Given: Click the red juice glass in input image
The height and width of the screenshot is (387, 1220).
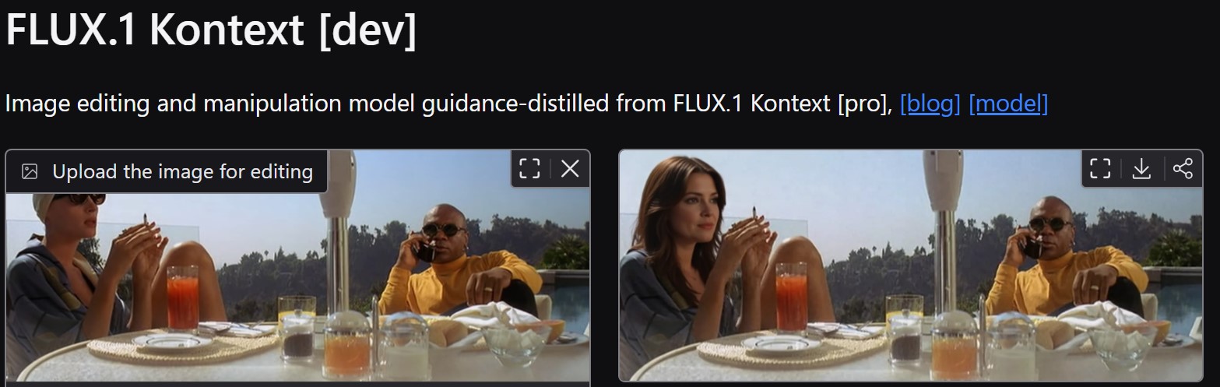Looking at the screenshot, I should (x=183, y=297).
